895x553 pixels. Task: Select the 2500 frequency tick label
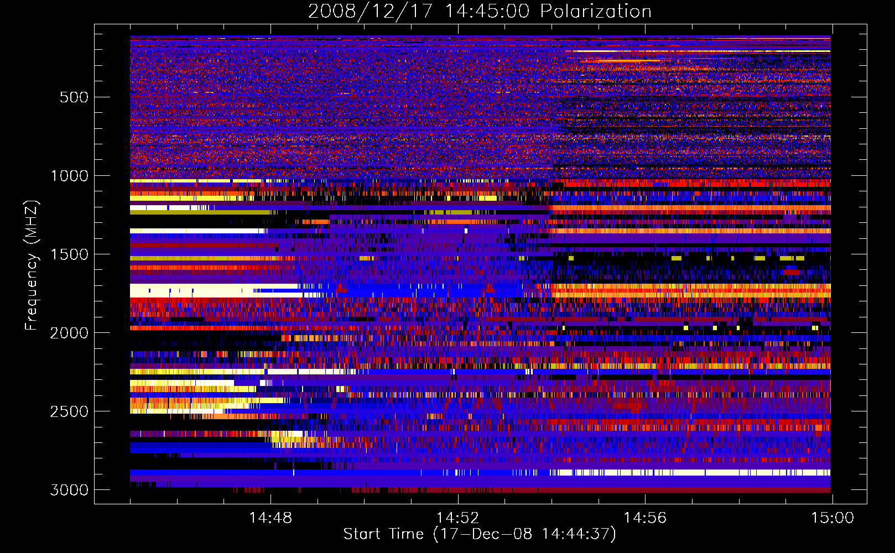69,411
